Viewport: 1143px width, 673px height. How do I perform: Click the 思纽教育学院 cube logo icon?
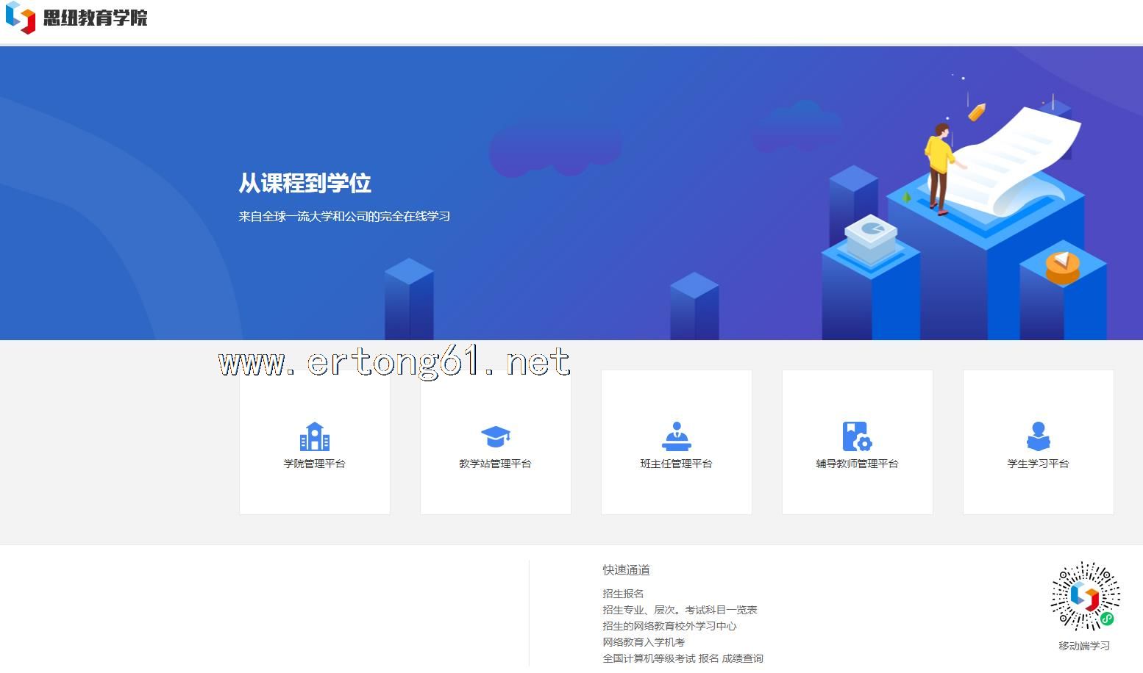[x=21, y=18]
